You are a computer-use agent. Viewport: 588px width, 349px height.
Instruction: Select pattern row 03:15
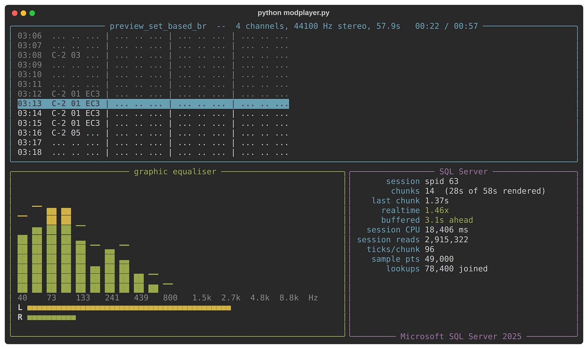pos(153,123)
